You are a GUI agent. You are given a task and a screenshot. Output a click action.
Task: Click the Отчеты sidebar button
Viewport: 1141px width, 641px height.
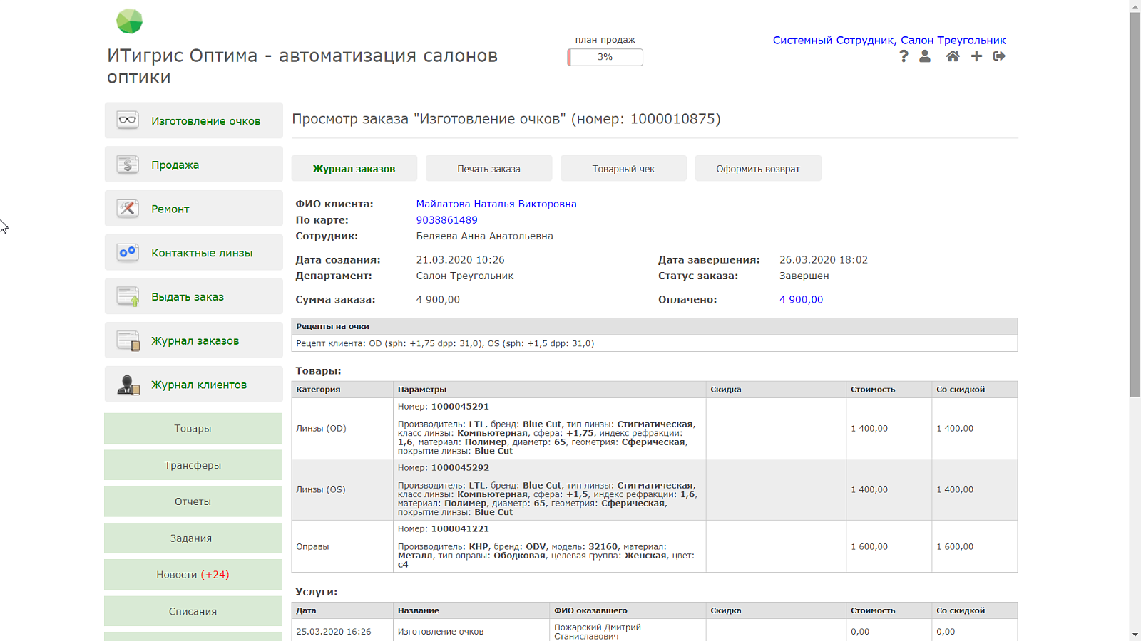(x=193, y=501)
